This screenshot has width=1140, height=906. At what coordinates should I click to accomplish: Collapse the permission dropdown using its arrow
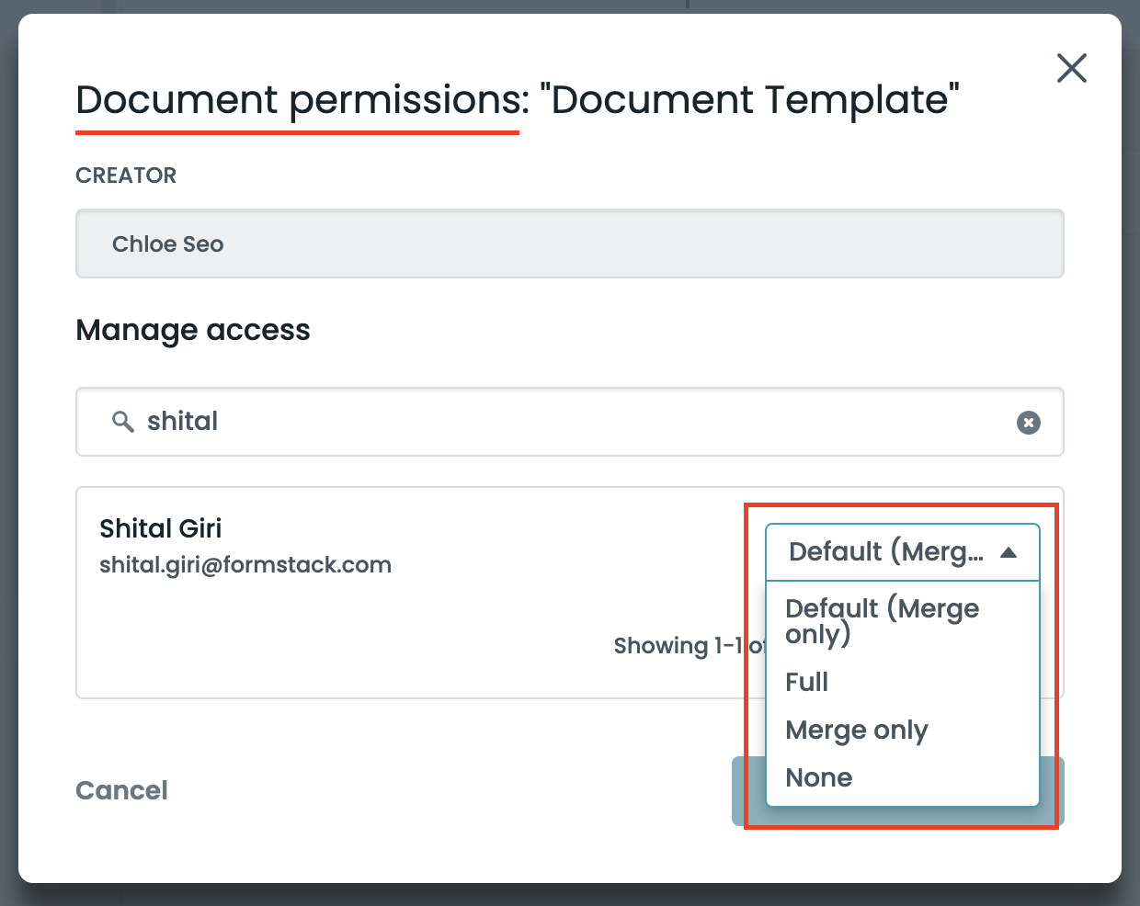coord(1009,552)
